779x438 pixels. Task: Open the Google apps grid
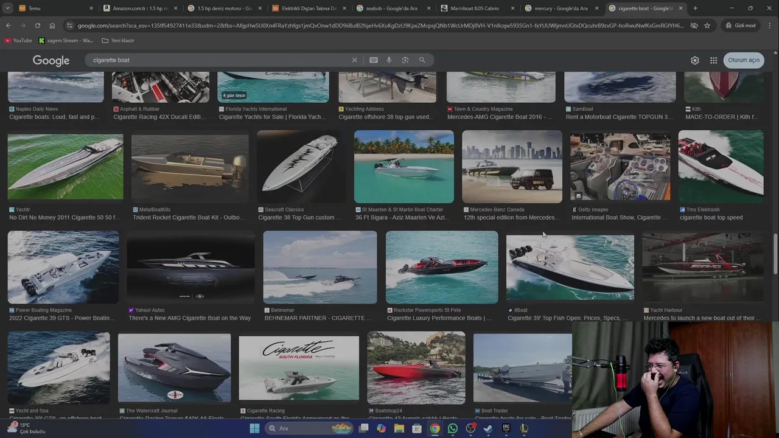713,60
